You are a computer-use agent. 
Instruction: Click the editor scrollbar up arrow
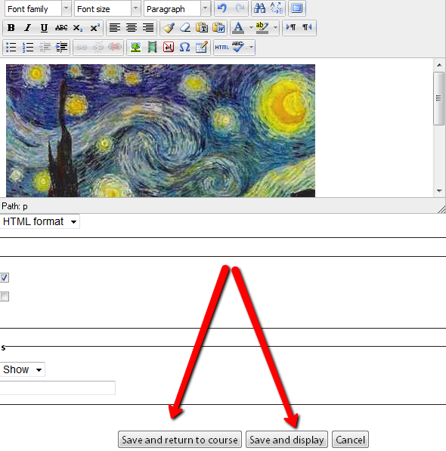click(439, 65)
